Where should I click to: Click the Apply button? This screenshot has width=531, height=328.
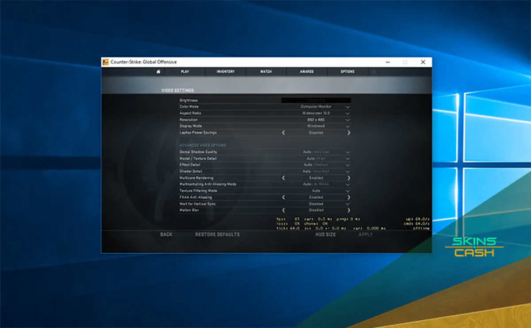pyautogui.click(x=366, y=235)
